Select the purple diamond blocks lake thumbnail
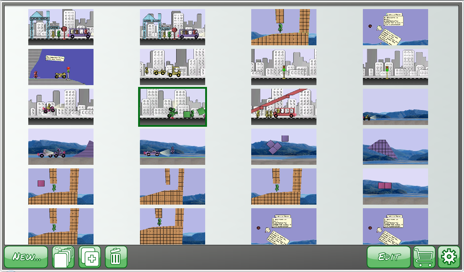Image resolution: width=464 pixels, height=272 pixels. coord(284,147)
